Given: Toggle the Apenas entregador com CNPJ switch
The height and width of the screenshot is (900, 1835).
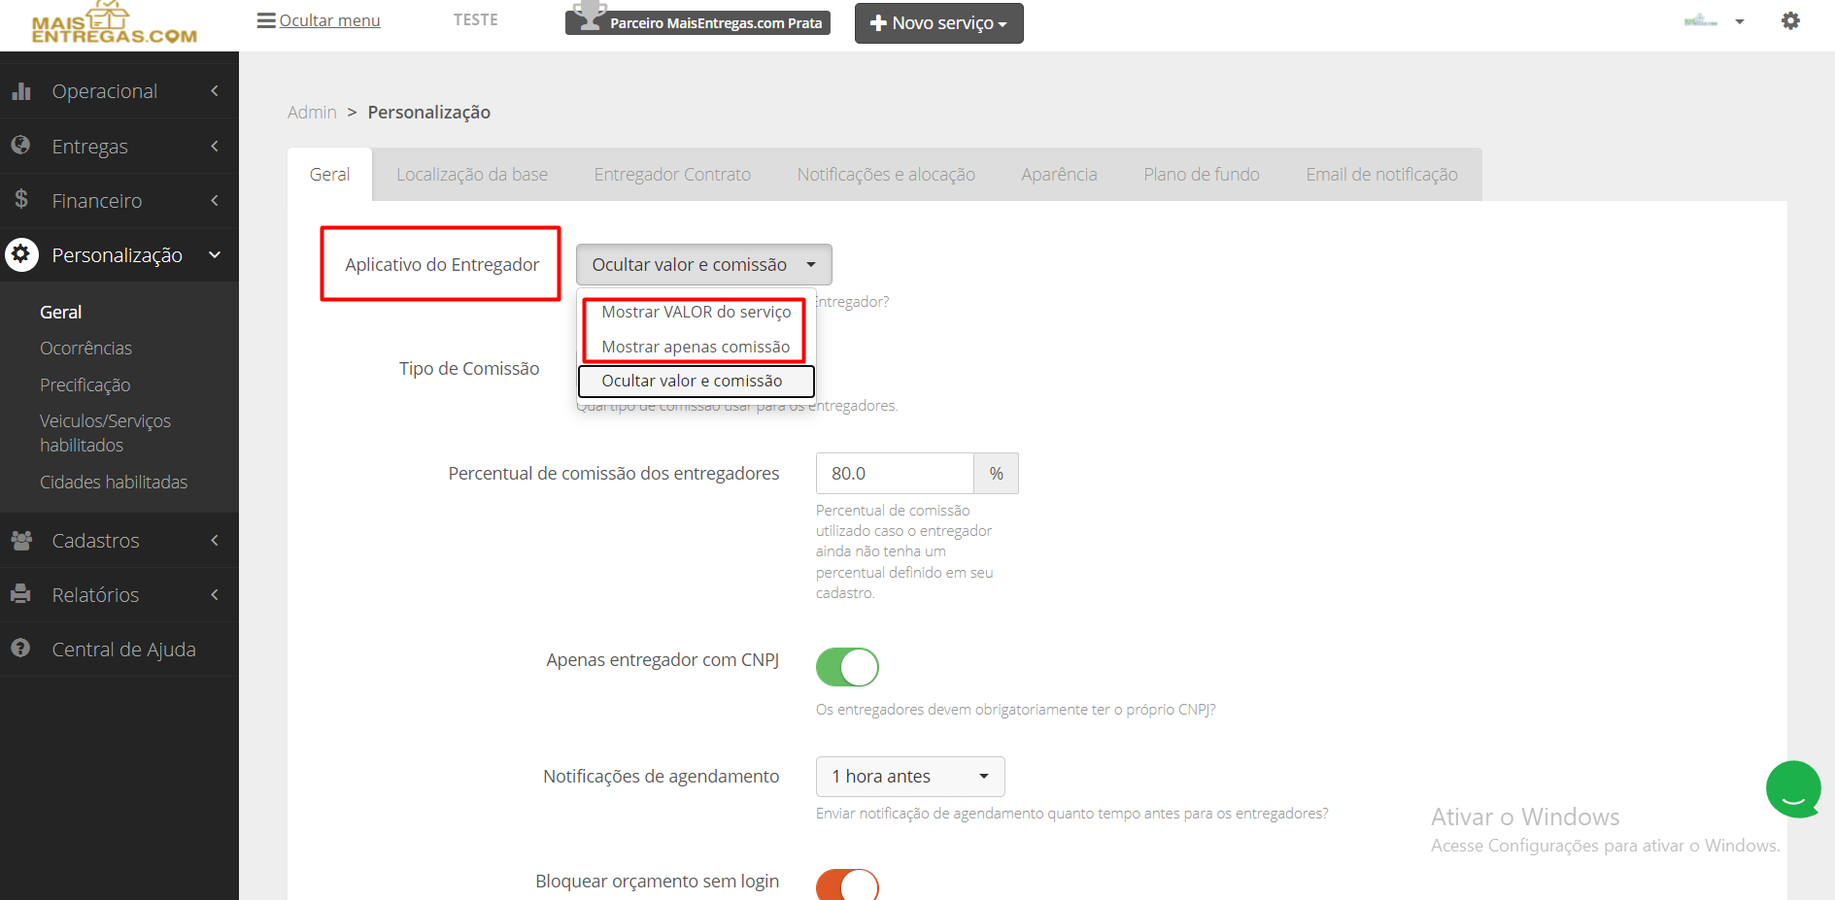Looking at the screenshot, I should tap(847, 667).
